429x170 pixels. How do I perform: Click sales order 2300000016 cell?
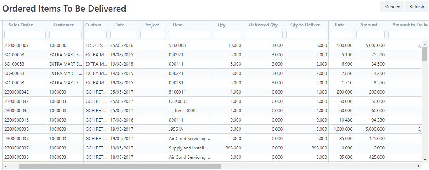[16, 120]
